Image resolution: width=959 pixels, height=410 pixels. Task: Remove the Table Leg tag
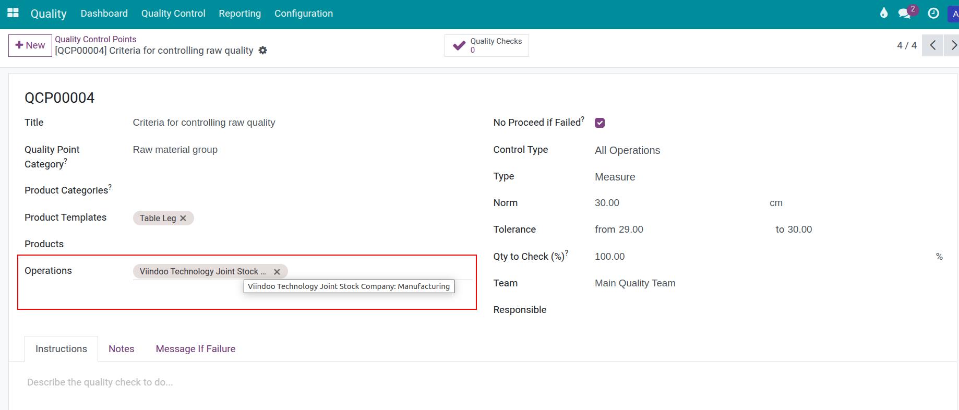pos(183,218)
